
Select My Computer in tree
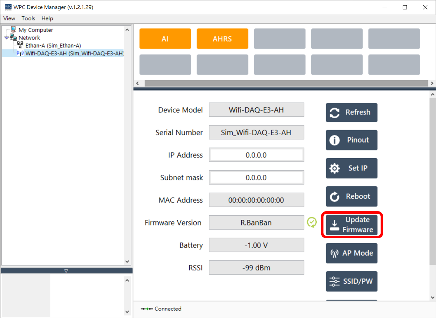(36, 30)
